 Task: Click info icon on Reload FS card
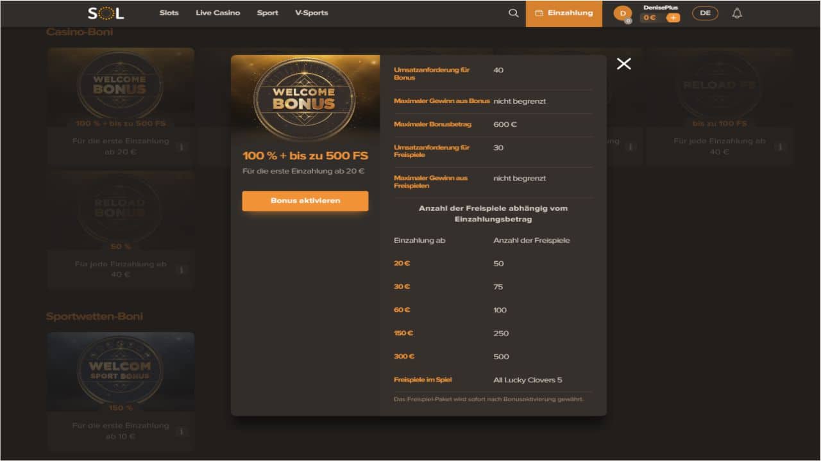pyautogui.click(x=781, y=147)
